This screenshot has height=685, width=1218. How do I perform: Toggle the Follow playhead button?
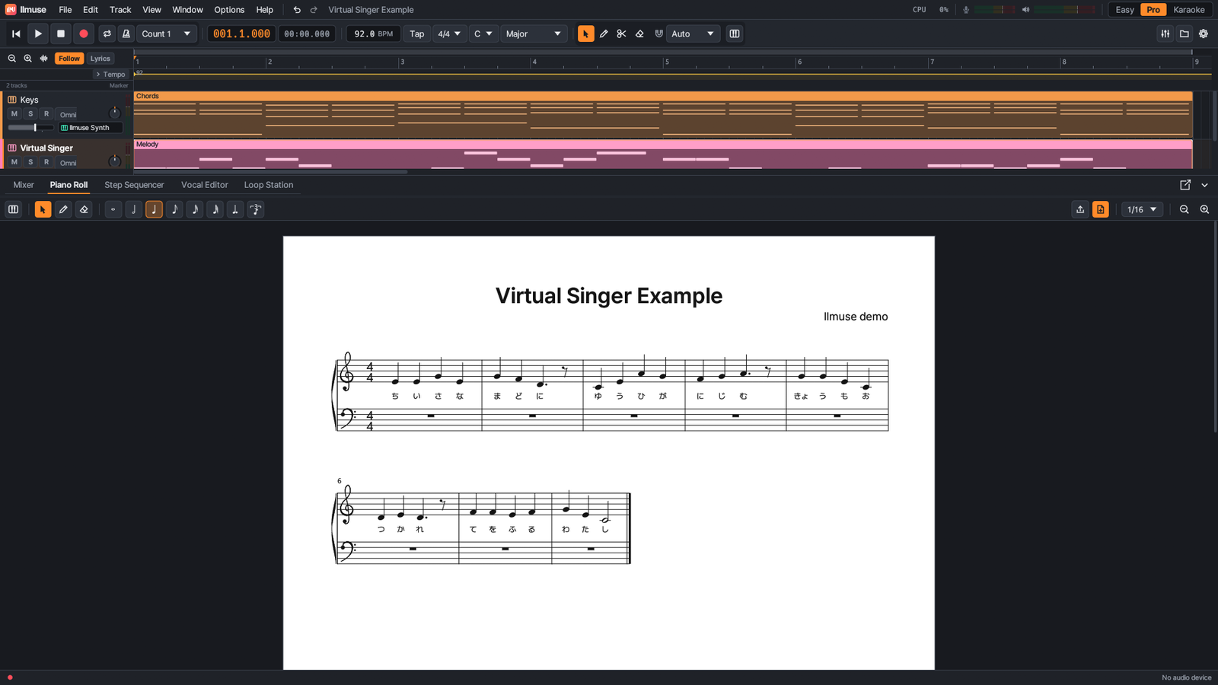[x=69, y=59]
